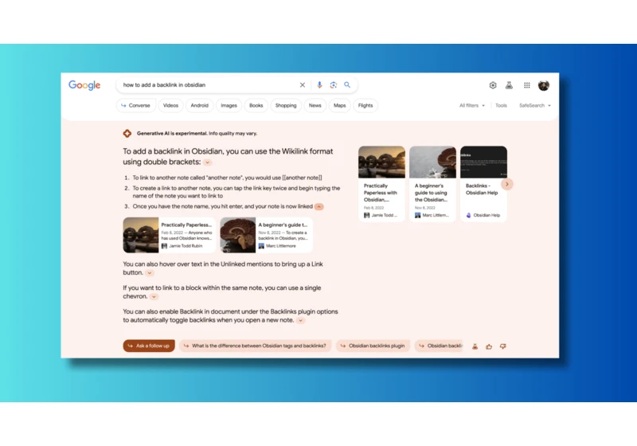Open inline Practically Paperless source card
637x446 pixels.
(170, 235)
